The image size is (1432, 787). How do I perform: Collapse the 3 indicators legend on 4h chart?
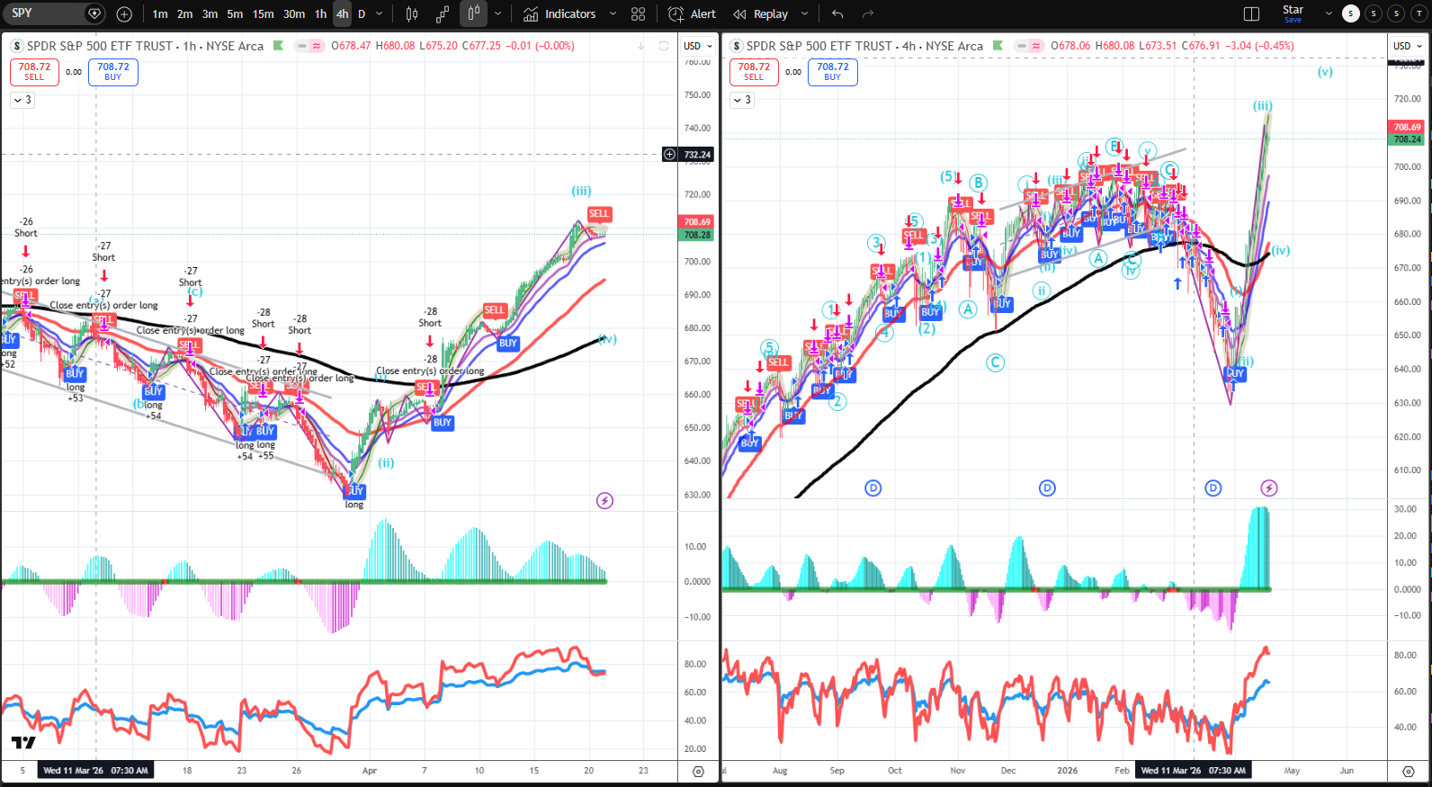[742, 100]
